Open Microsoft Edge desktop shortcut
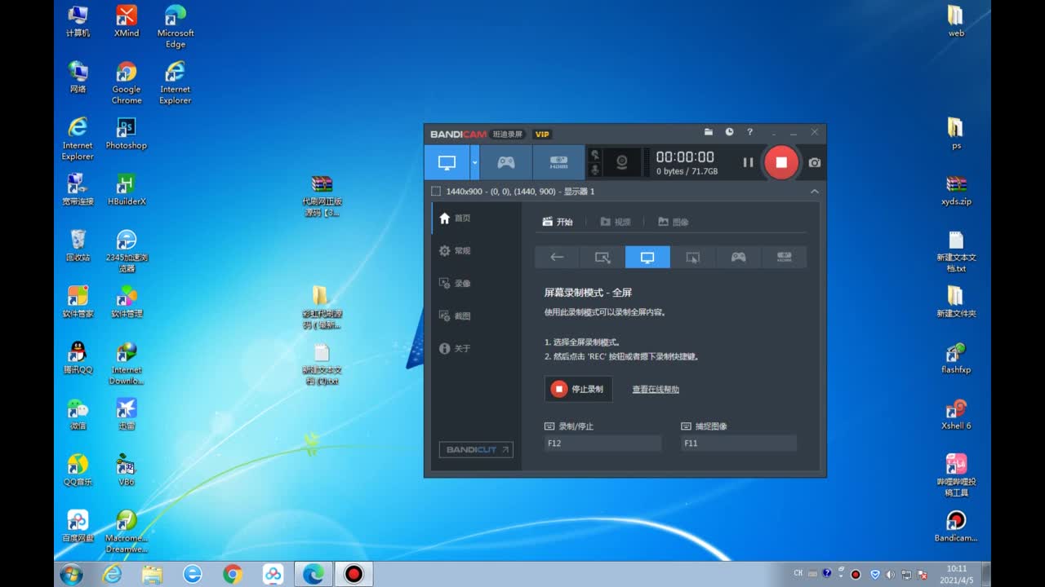Image resolution: width=1045 pixels, height=587 pixels. (176, 27)
